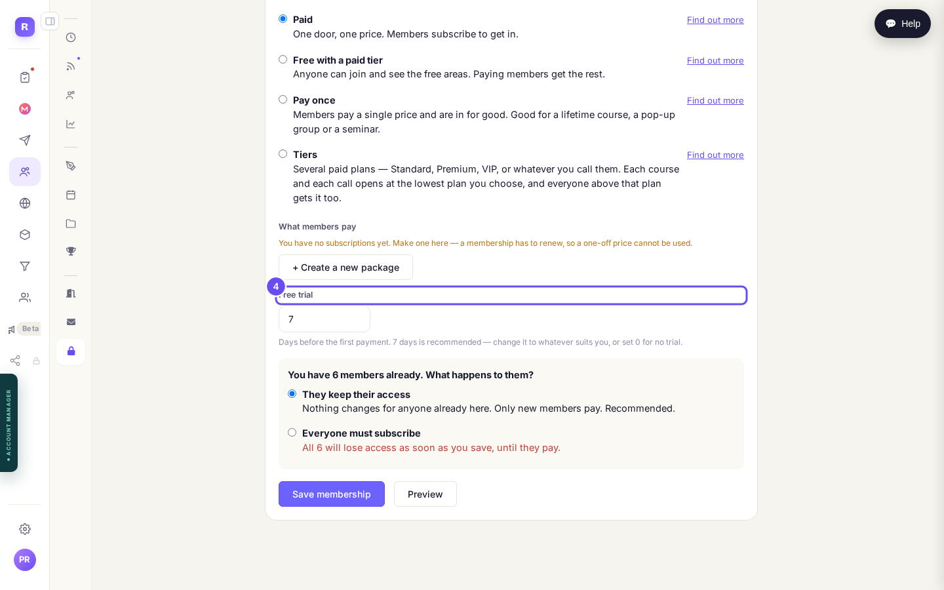The image size is (944, 590).
Task: Open the paper plane send icon
Action: pos(25,140)
